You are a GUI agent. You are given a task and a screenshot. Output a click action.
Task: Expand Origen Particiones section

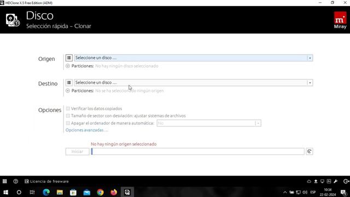(68, 66)
